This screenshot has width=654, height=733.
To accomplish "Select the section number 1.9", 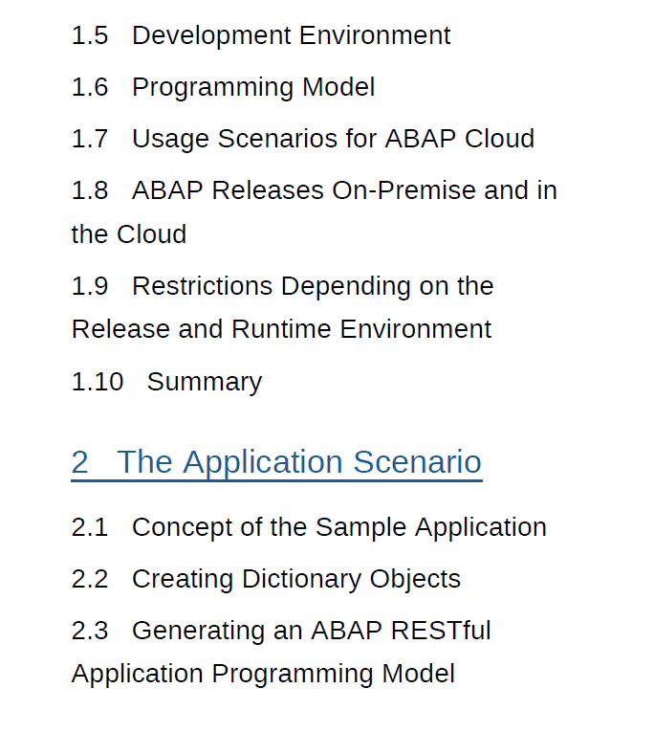I will (x=90, y=286).
